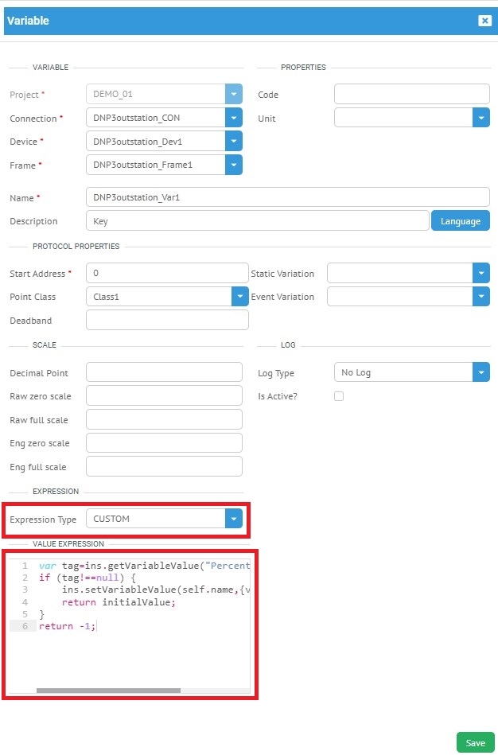The height and width of the screenshot is (755, 498).
Task: Open the Connection dropdown
Action: pos(233,118)
